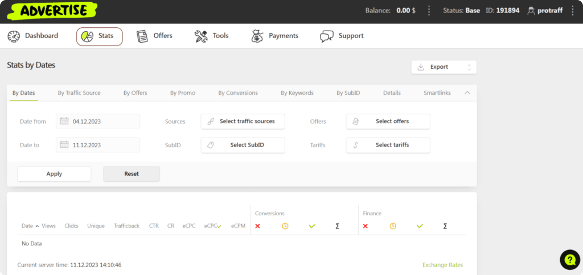This screenshot has width=583, height=275.
Task: Click the protraff user avatar icon
Action: [531, 10]
